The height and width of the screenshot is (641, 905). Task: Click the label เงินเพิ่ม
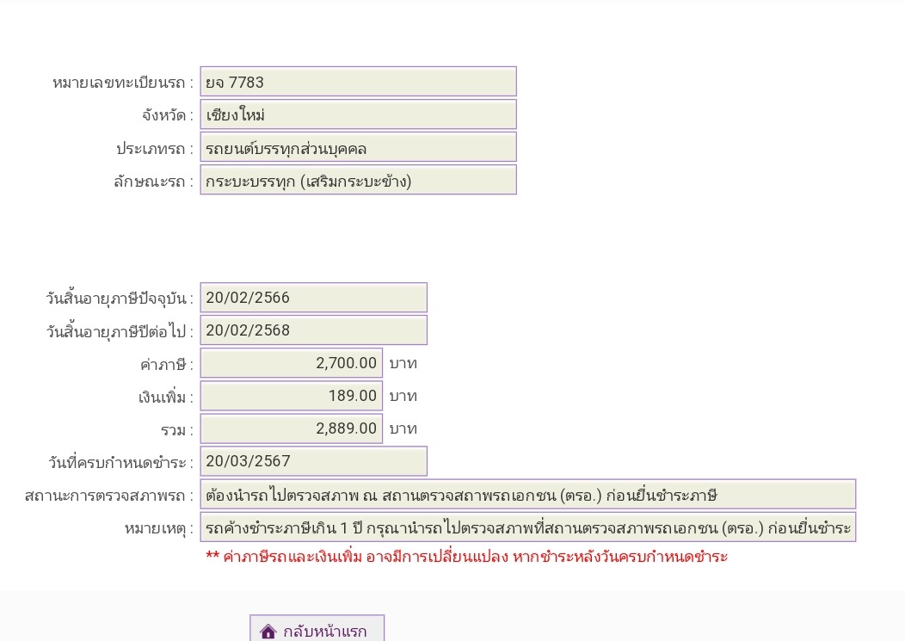click(166, 398)
